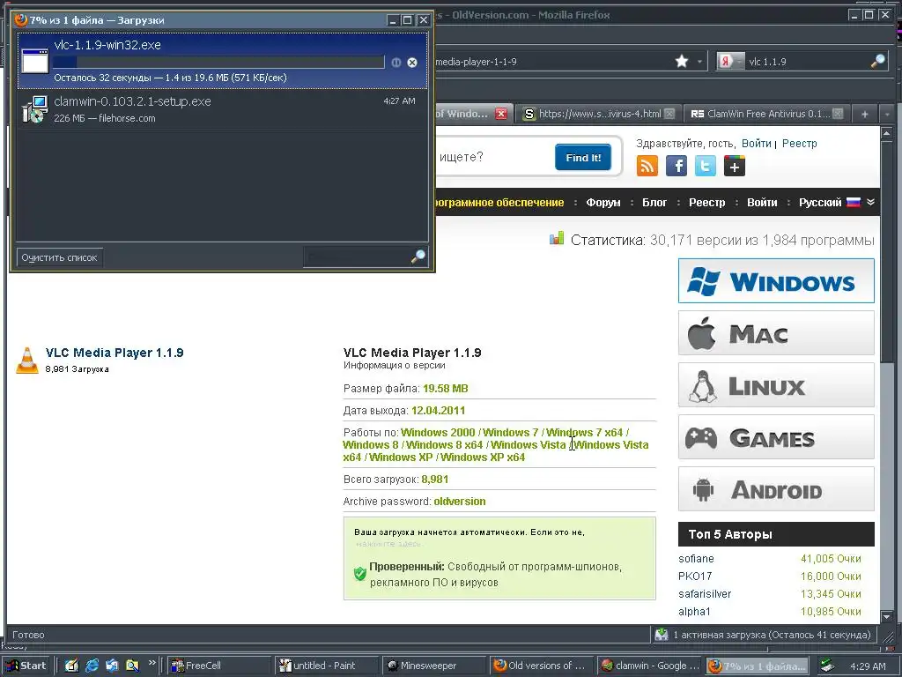This screenshot has width=902, height=677.
Task: Click the Windows Start button
Action: pos(26,666)
